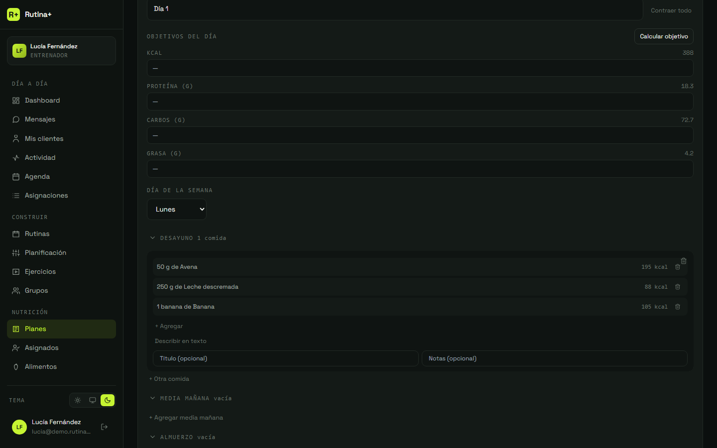Viewport: 717px width, 448px height.
Task: Open the Lunes weekday dropdown
Action: point(177,210)
